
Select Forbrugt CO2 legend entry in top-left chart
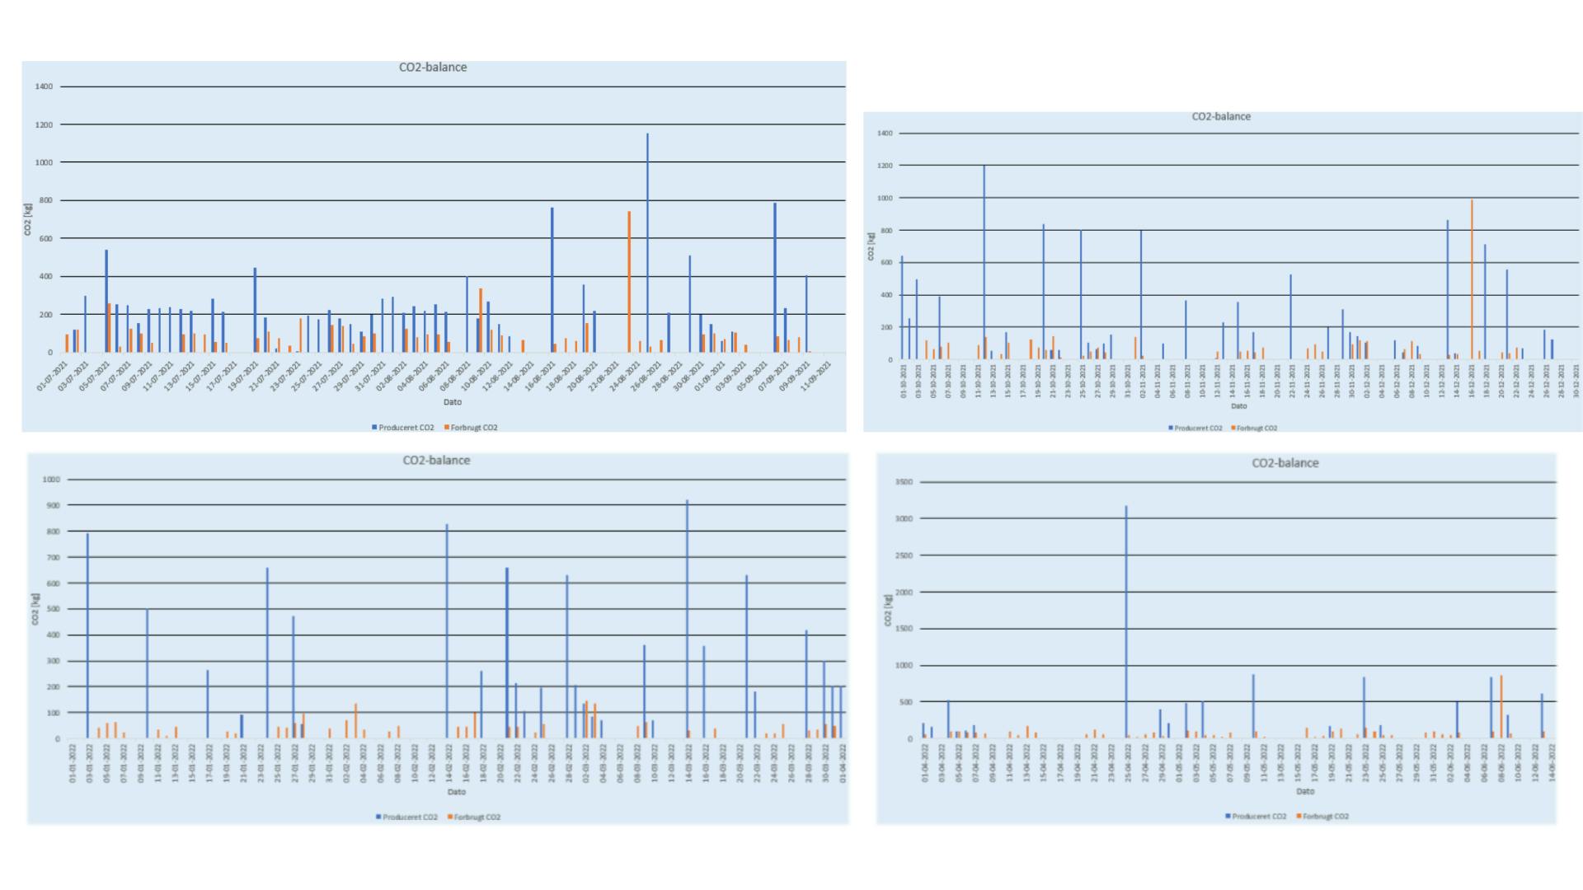click(x=473, y=428)
